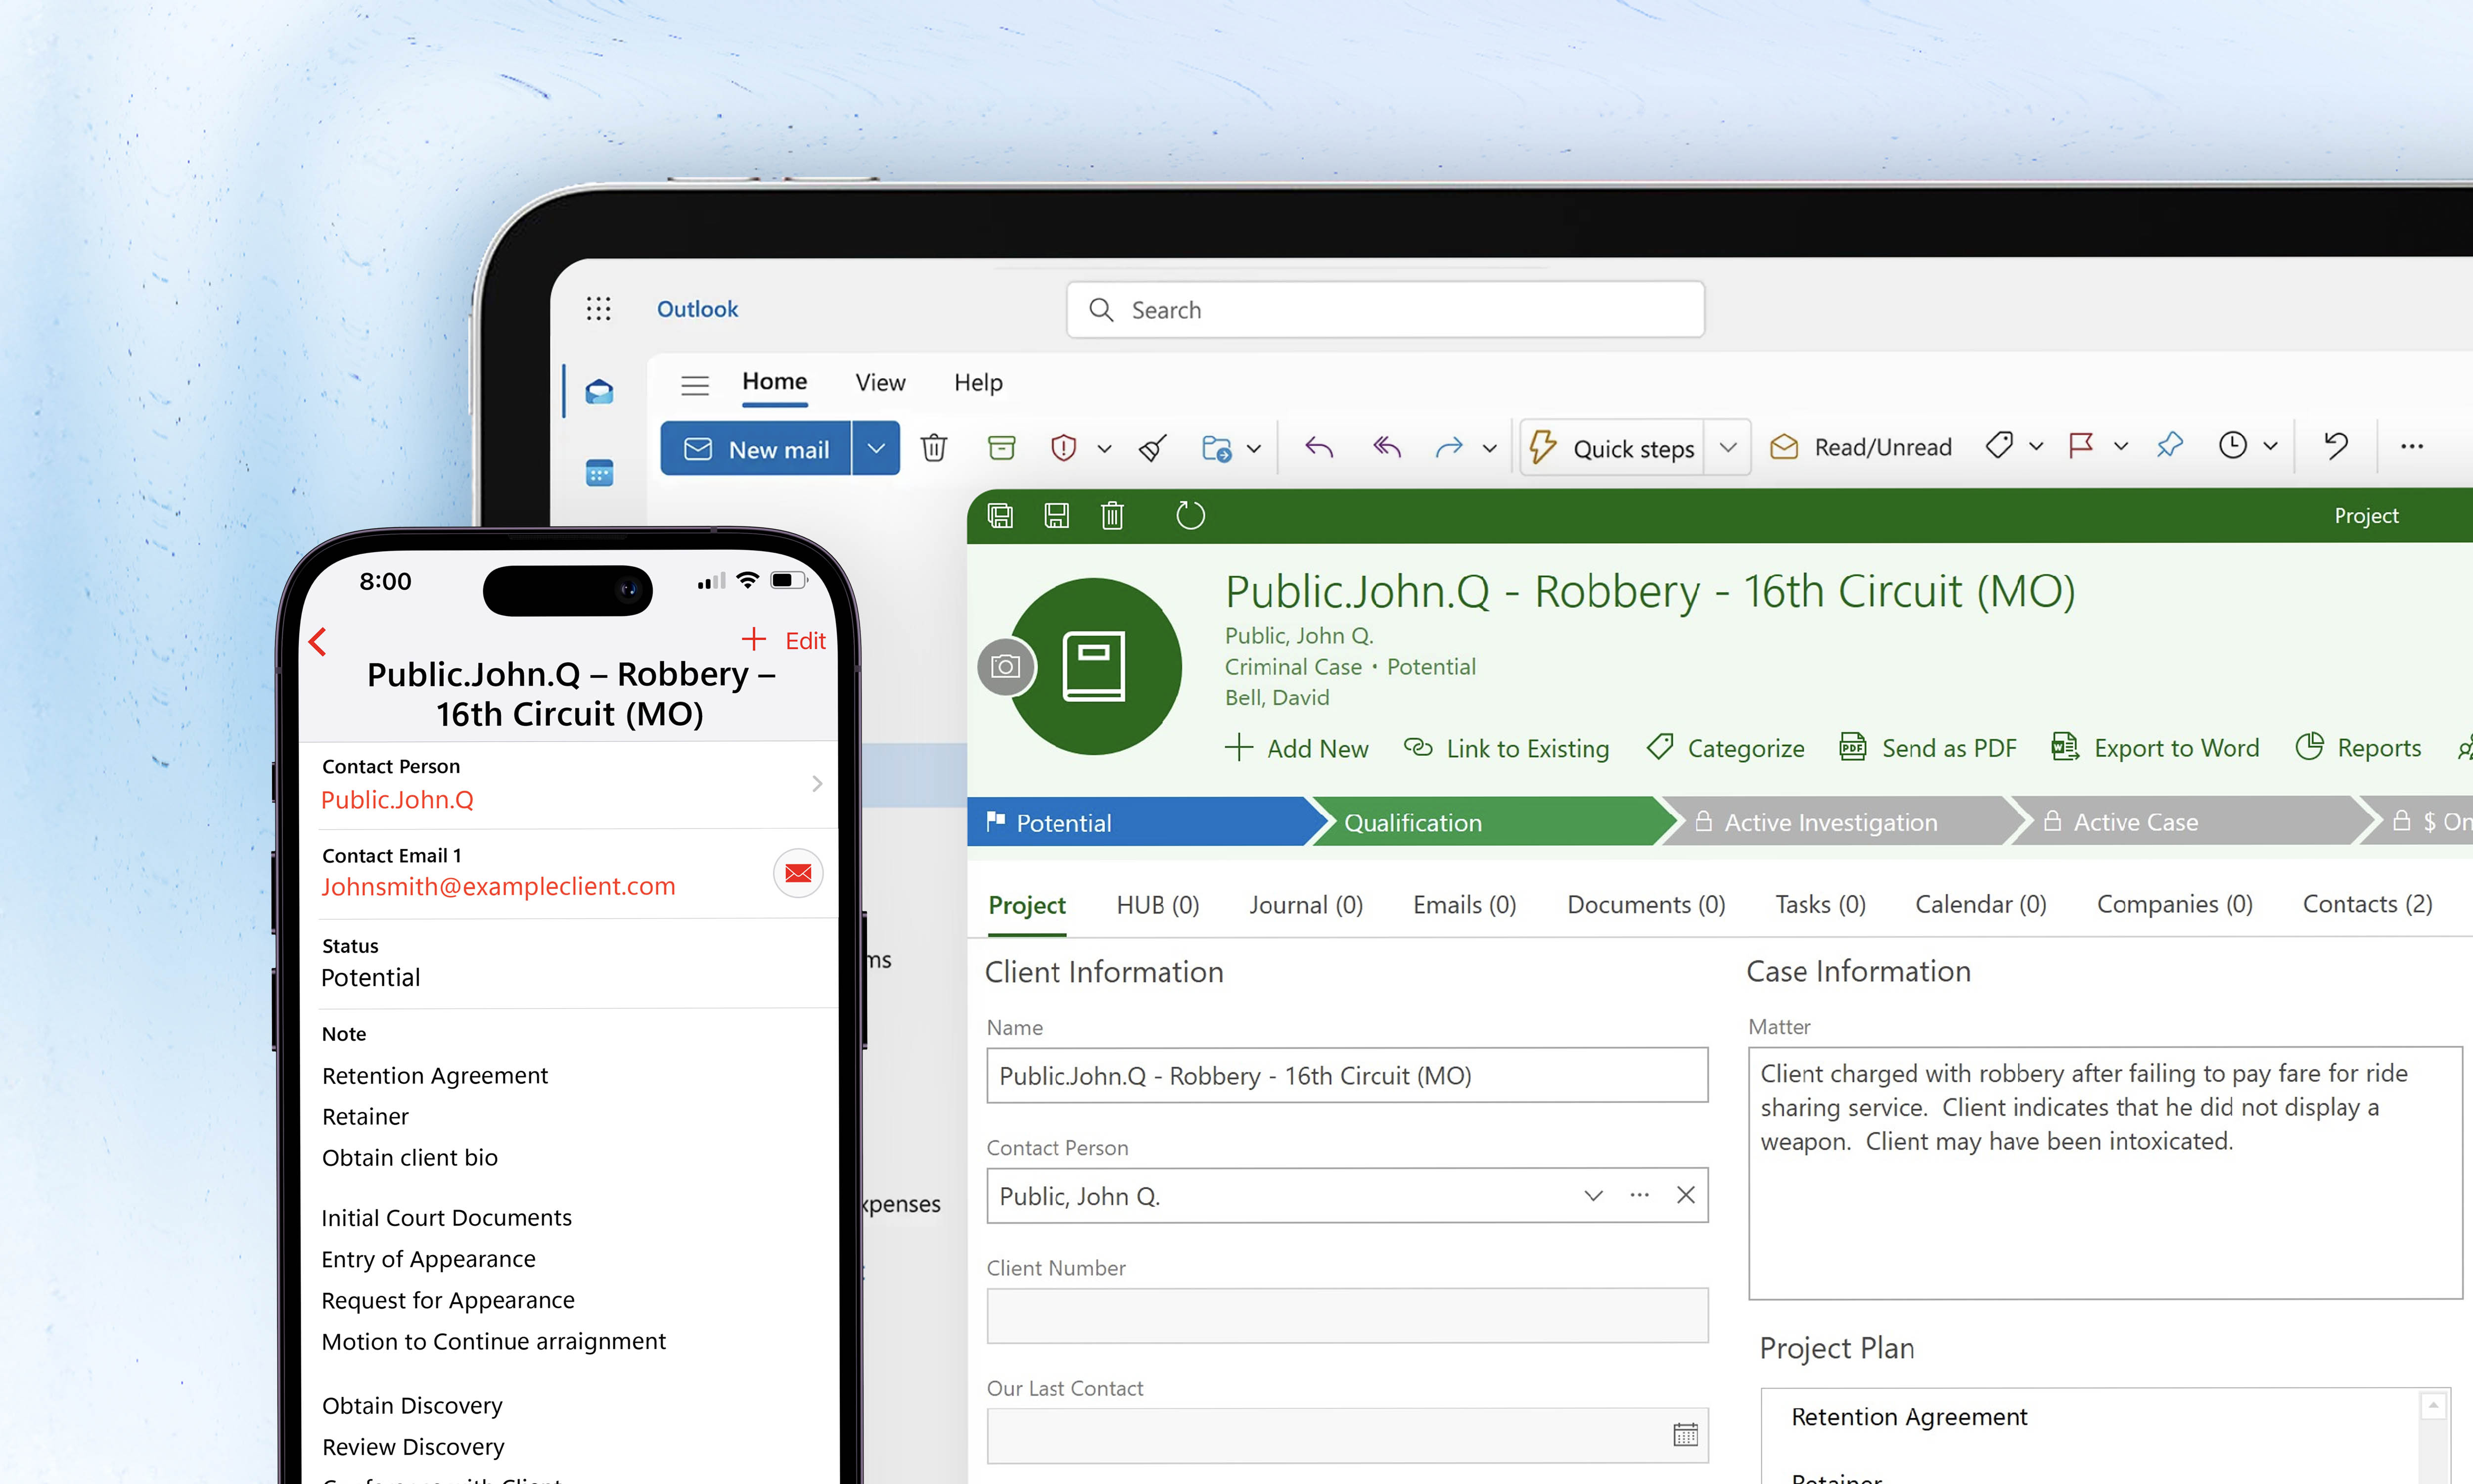The width and height of the screenshot is (2473, 1484).
Task: Toggle the hamburger navigation menu
Action: tap(695, 385)
